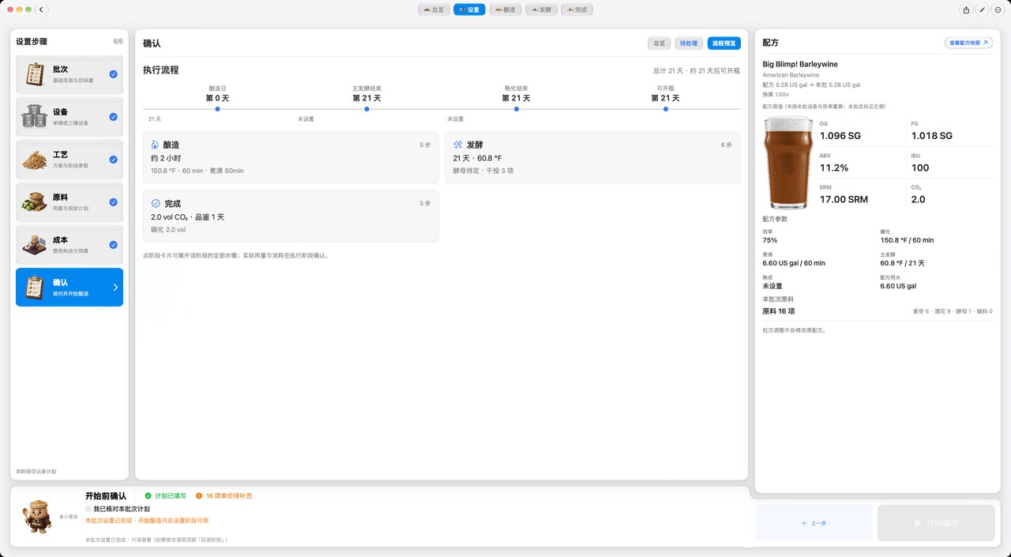Viewport: 1011px width, 557px height.
Task: Select the 待处理 view in 确认 panel
Action: pyautogui.click(x=689, y=43)
